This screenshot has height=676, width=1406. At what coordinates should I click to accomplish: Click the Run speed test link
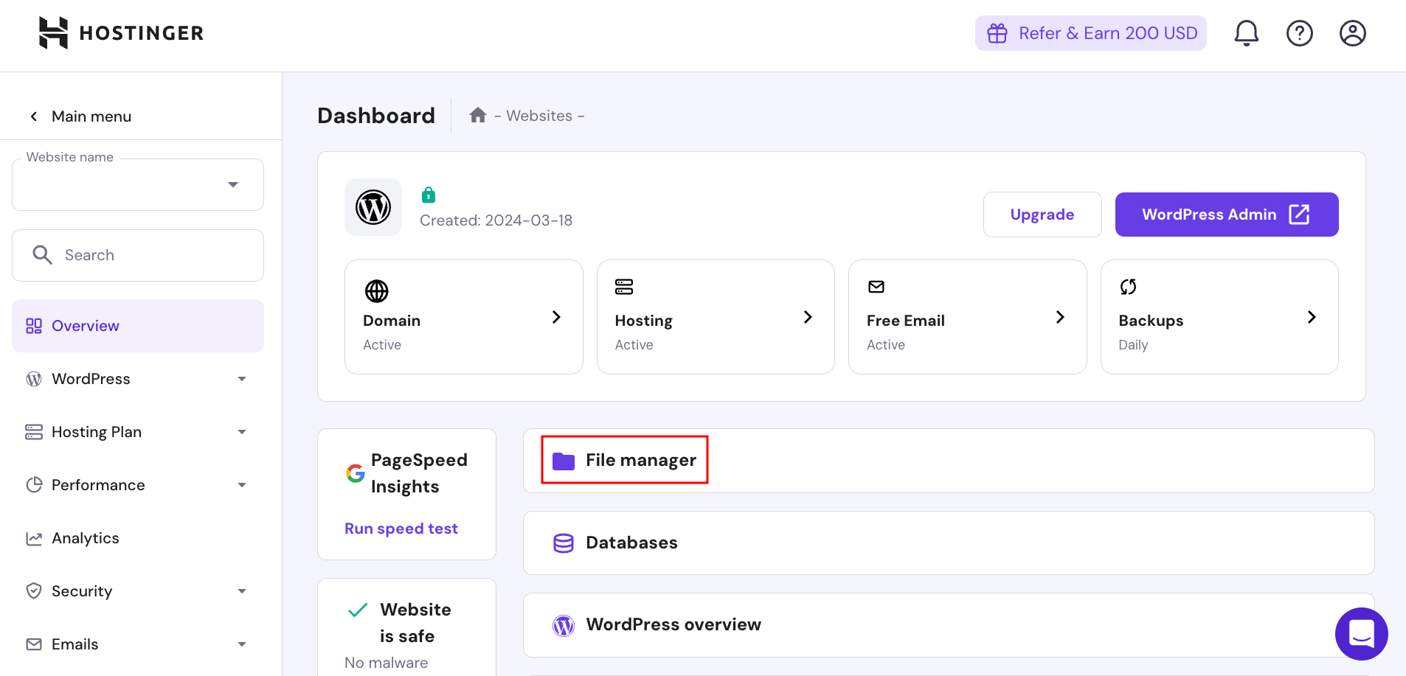[x=401, y=528]
